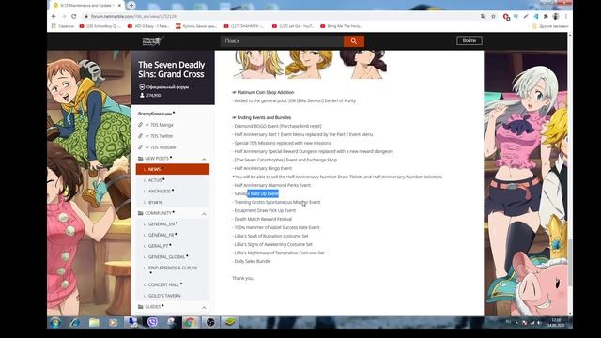Viewport: 601px width, 338px height.
Task: Collapse the NEW POSTS section chevron
Action: pos(204,159)
